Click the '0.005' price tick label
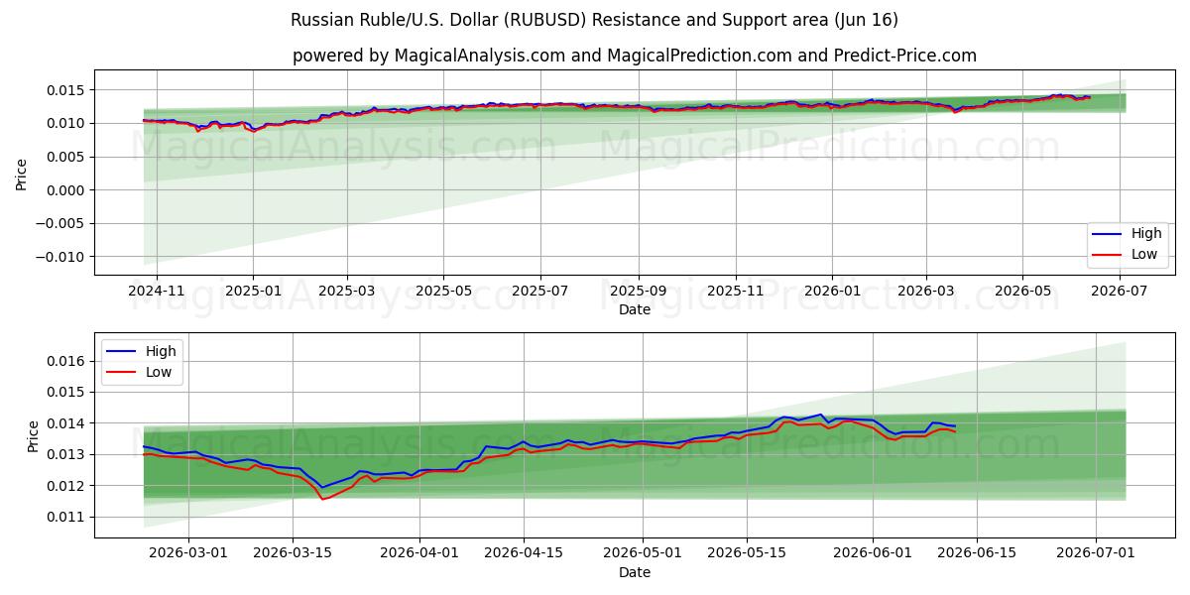This screenshot has height=595, width=1190. pos(66,157)
